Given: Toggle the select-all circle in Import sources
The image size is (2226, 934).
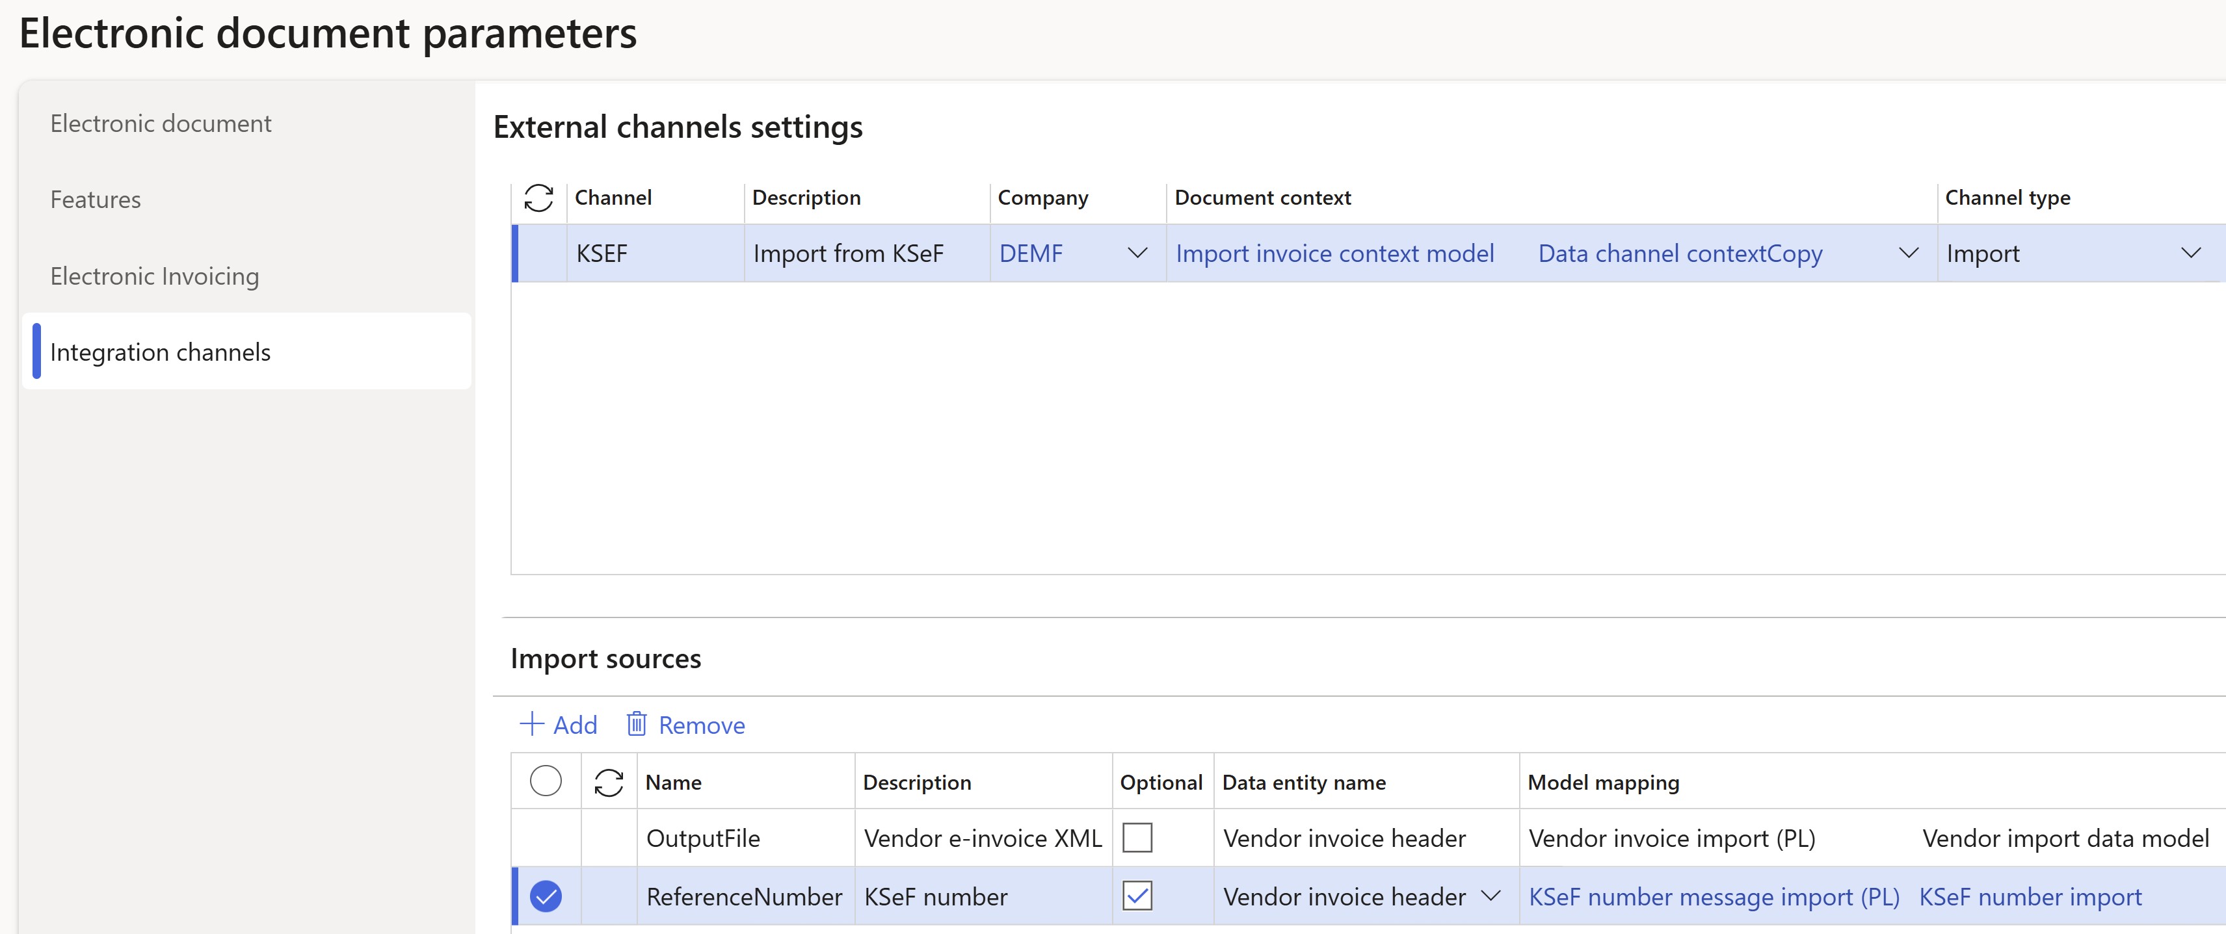Looking at the screenshot, I should point(545,781).
